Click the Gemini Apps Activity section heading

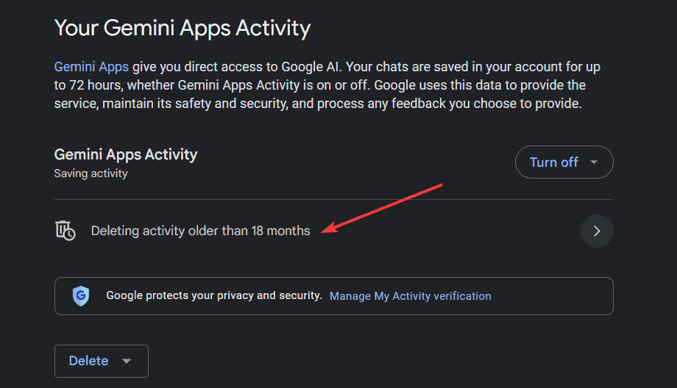(x=126, y=154)
